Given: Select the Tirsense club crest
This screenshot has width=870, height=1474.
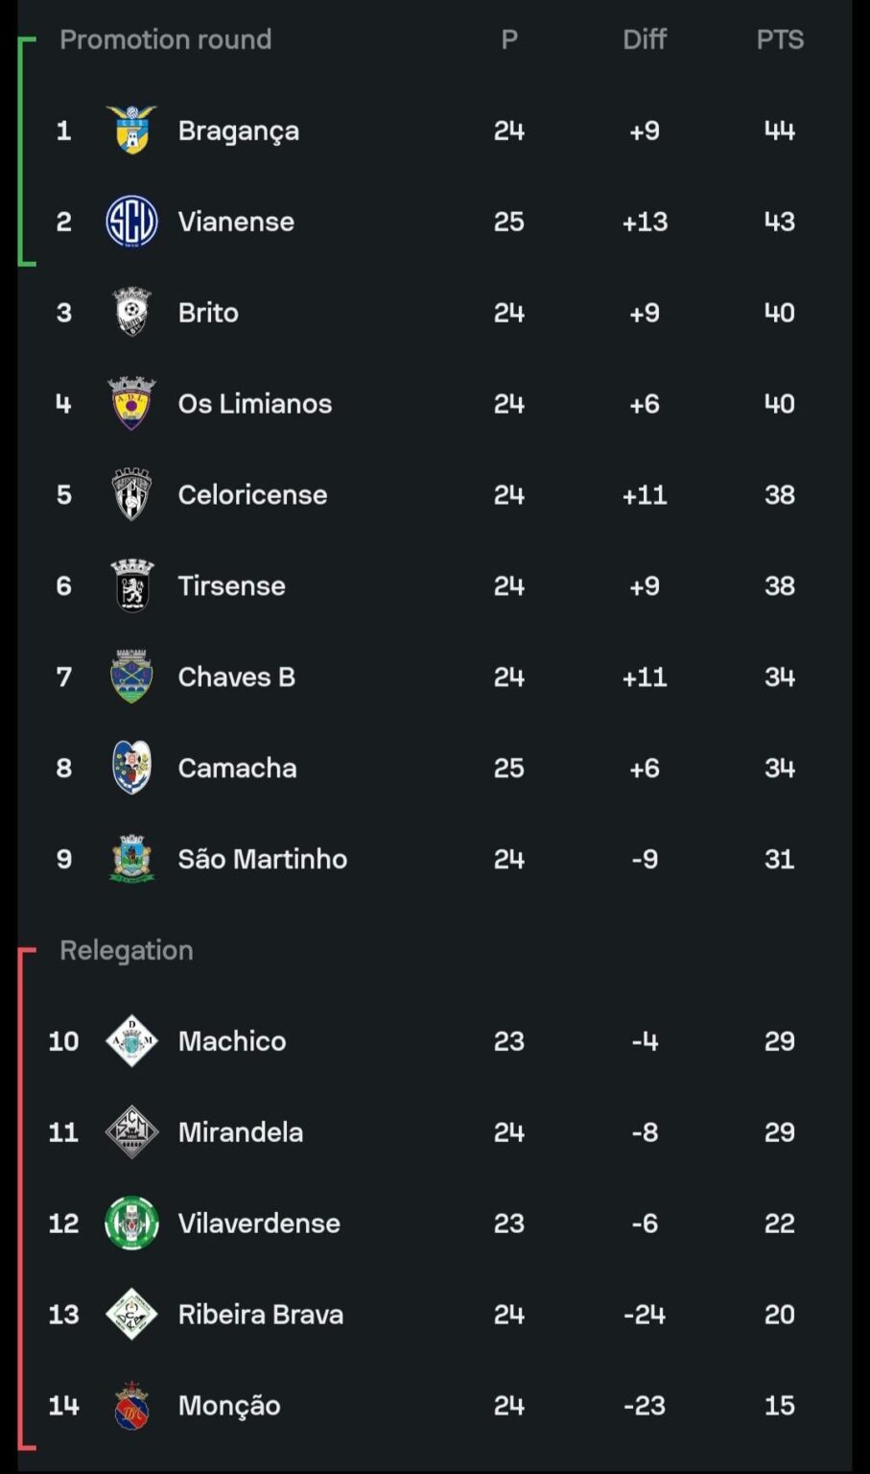Looking at the screenshot, I should [x=131, y=585].
